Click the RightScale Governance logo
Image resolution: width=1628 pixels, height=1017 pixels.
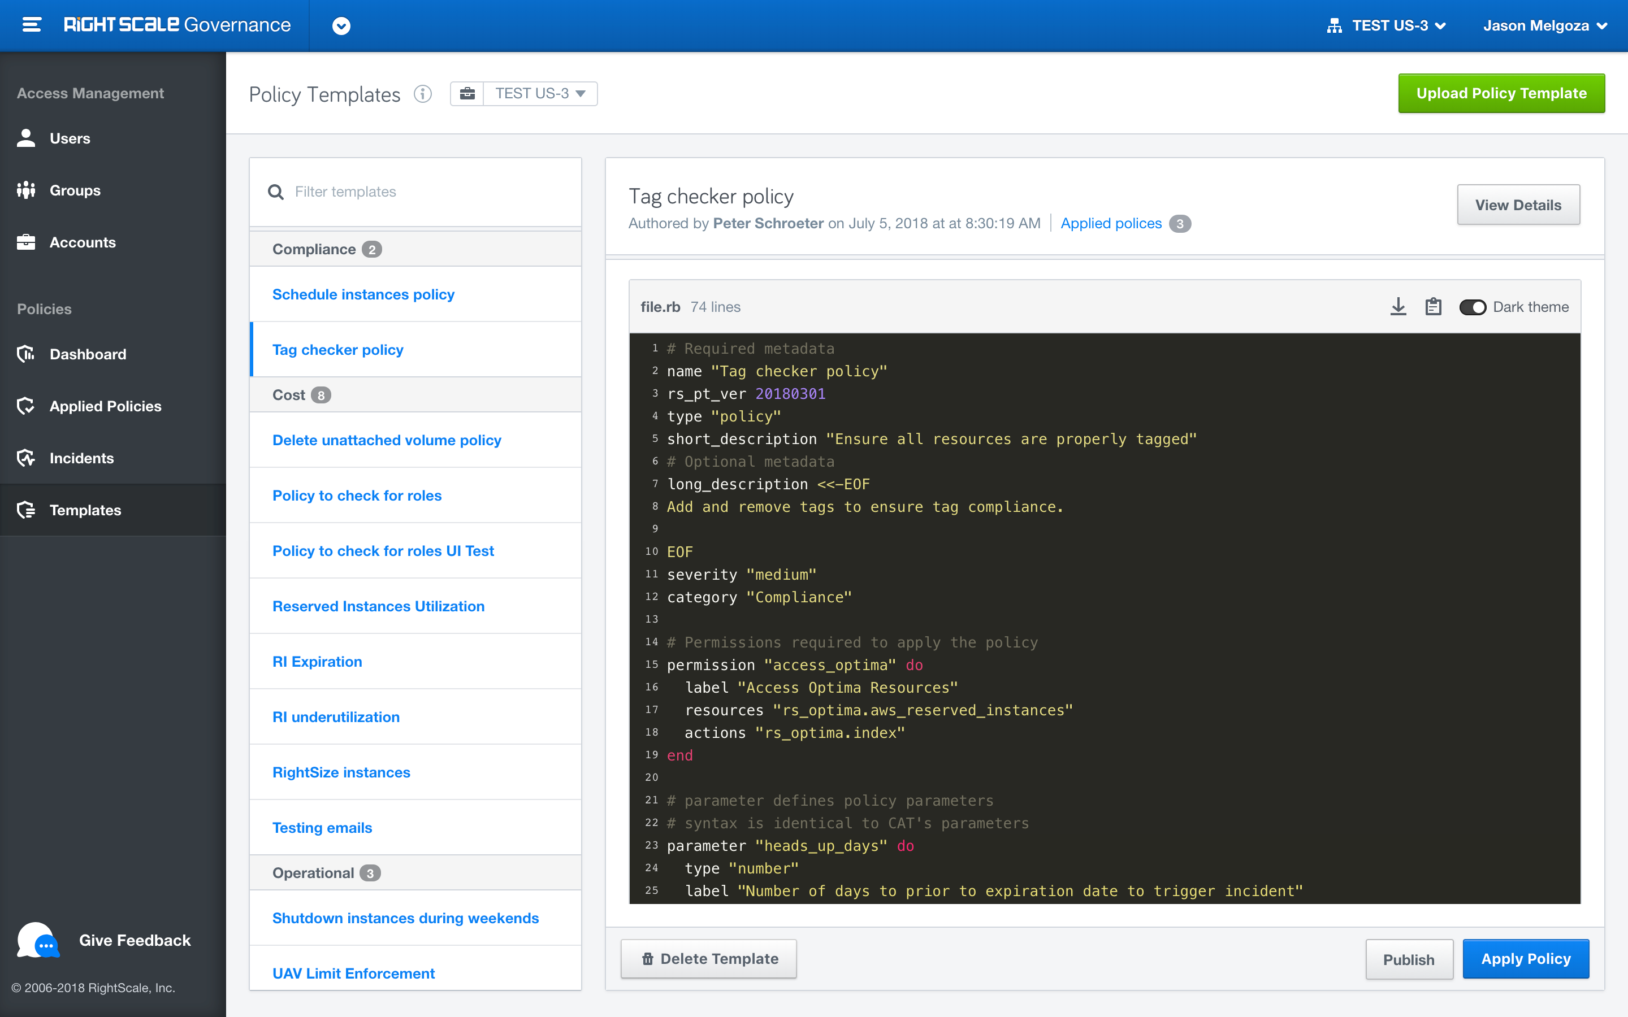[x=177, y=25]
